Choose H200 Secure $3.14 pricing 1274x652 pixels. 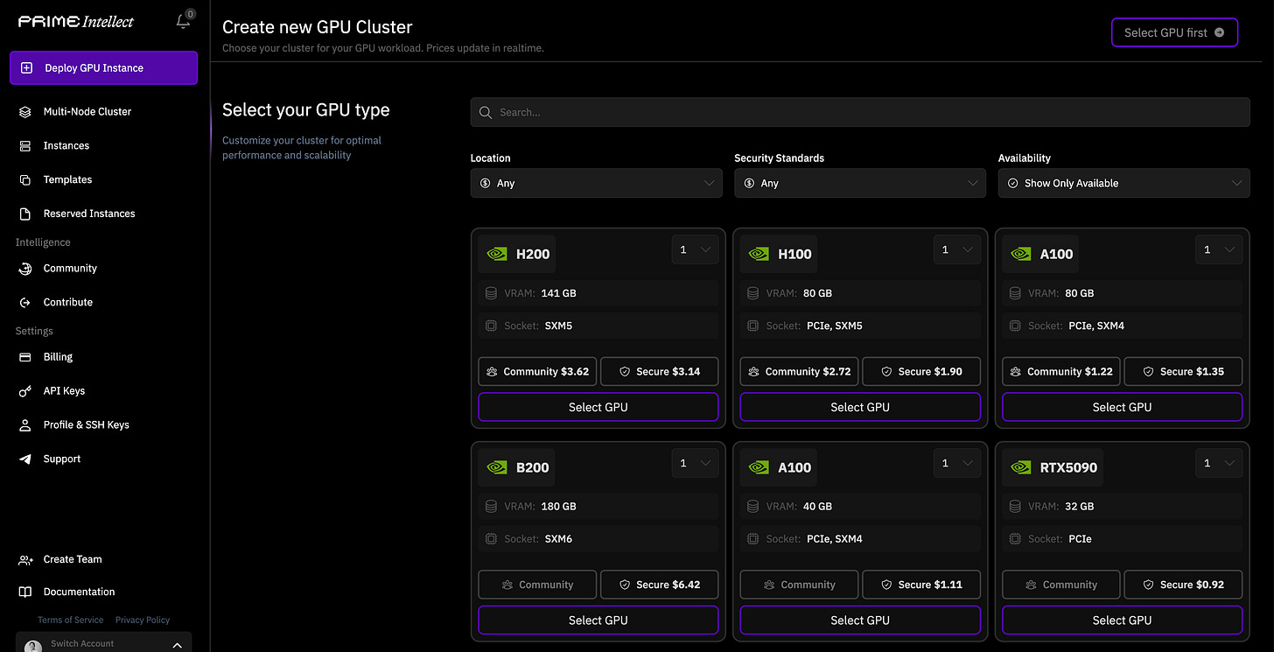[660, 371]
